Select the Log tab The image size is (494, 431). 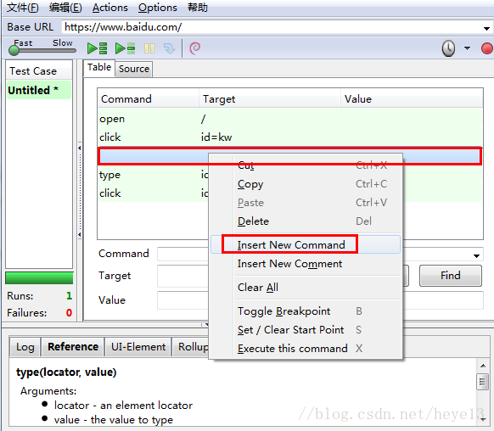coord(25,347)
